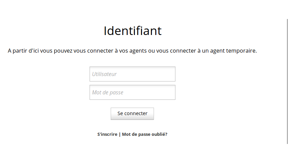Submit the login form with Se connecter
The image size is (296, 165).
132,113
